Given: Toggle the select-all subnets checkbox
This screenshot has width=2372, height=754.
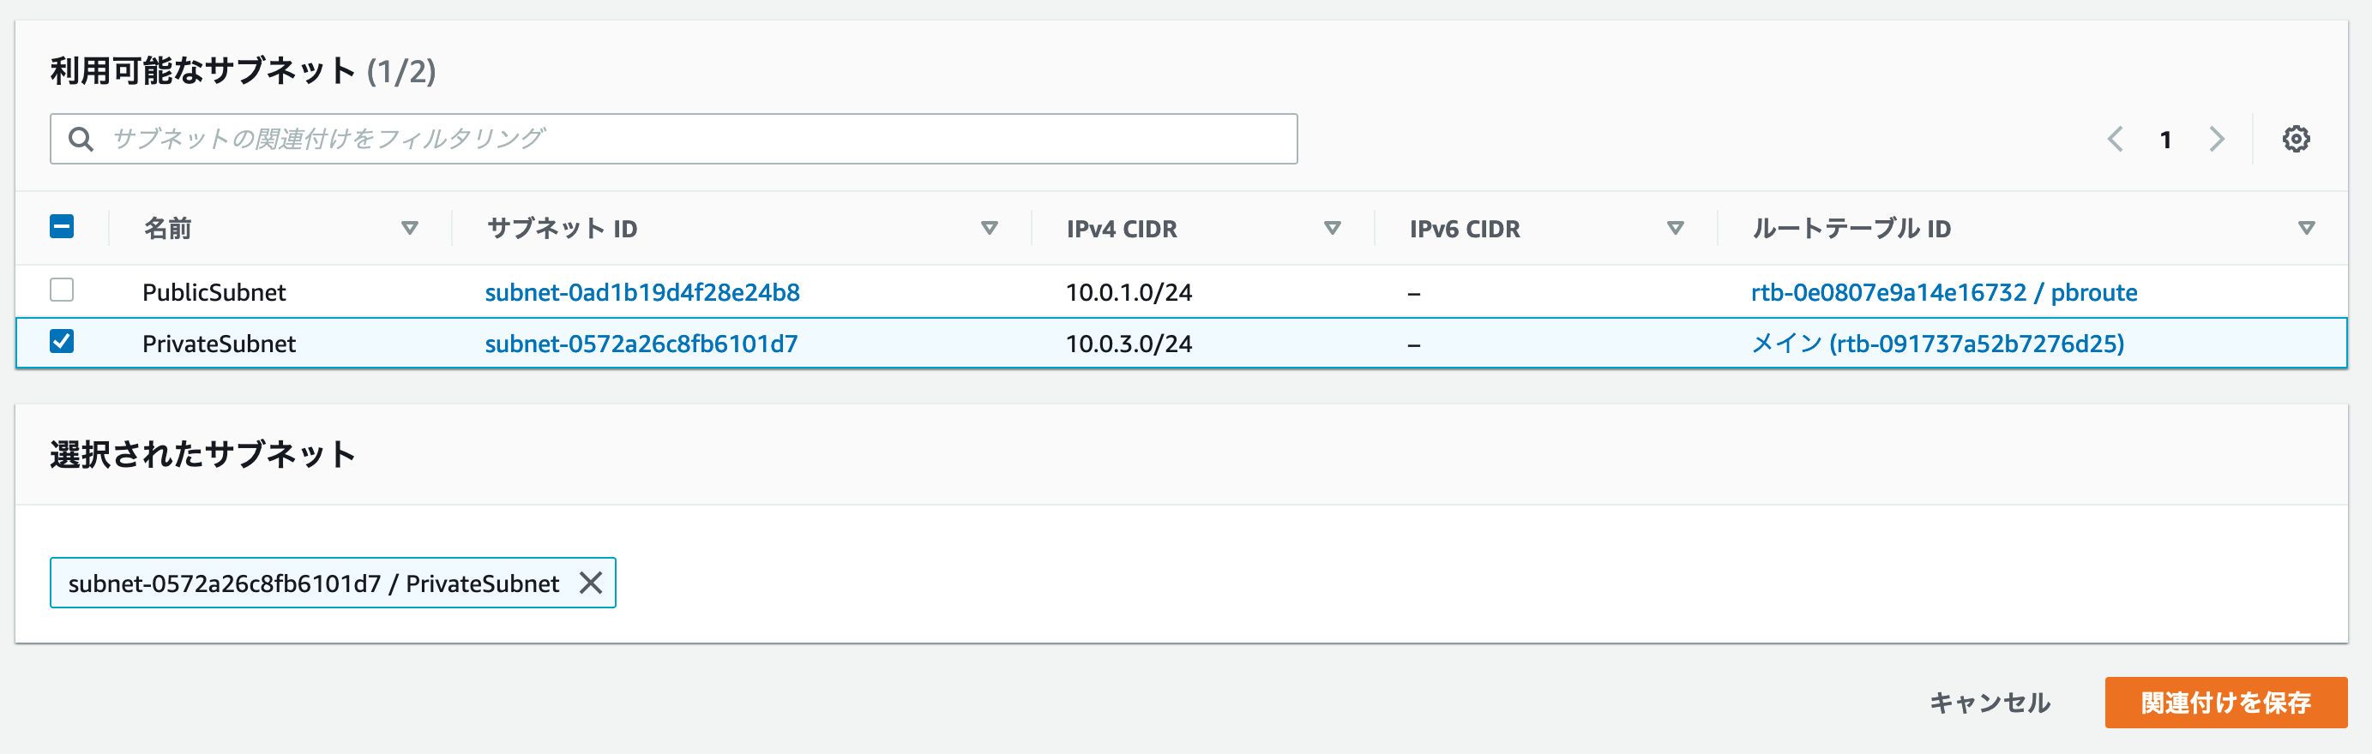Looking at the screenshot, I should click(x=62, y=226).
